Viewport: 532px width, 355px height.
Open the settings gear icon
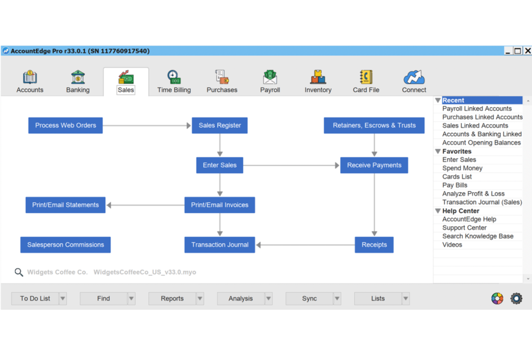click(517, 299)
